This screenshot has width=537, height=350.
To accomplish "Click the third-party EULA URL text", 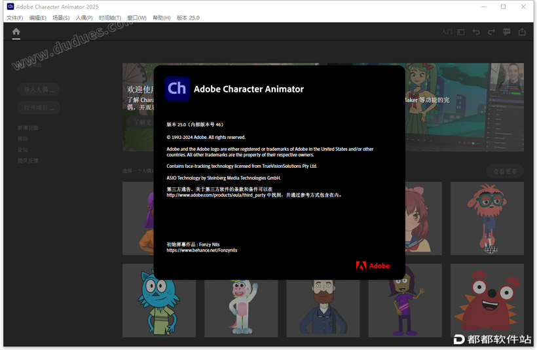I will point(216,195).
